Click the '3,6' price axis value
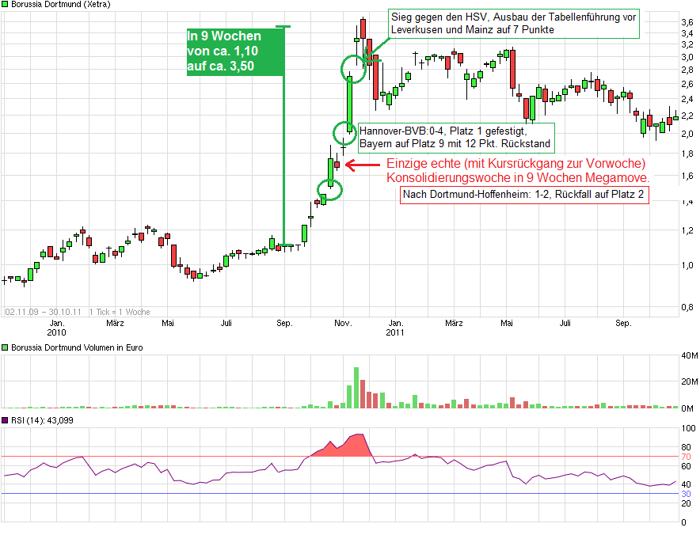The width and height of the screenshot is (700, 535). [x=687, y=22]
